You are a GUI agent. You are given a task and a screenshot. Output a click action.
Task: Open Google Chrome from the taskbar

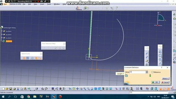29,97
